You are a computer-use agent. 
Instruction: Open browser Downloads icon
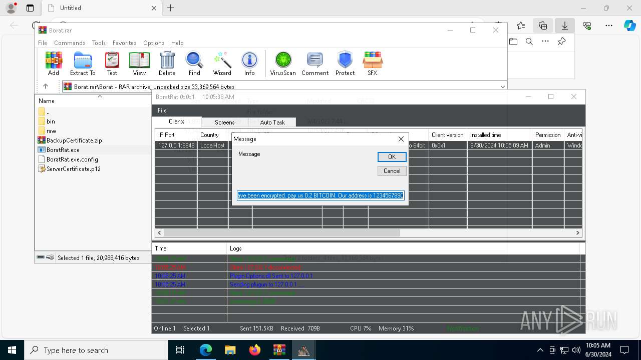564,25
